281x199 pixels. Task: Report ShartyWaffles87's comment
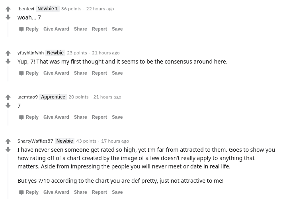(x=99, y=192)
